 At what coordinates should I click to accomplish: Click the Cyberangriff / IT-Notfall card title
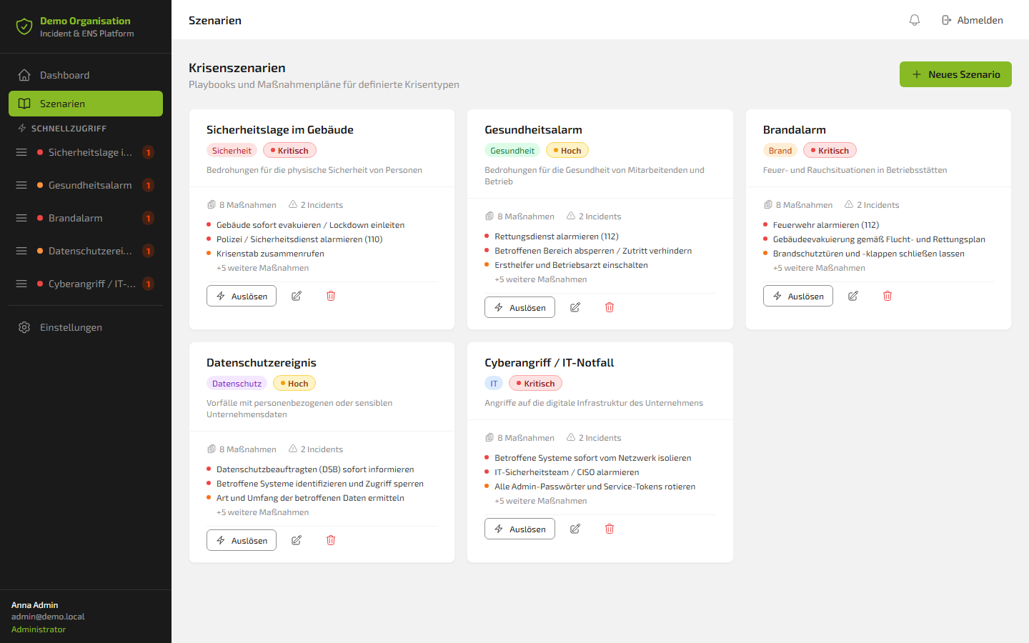550,362
